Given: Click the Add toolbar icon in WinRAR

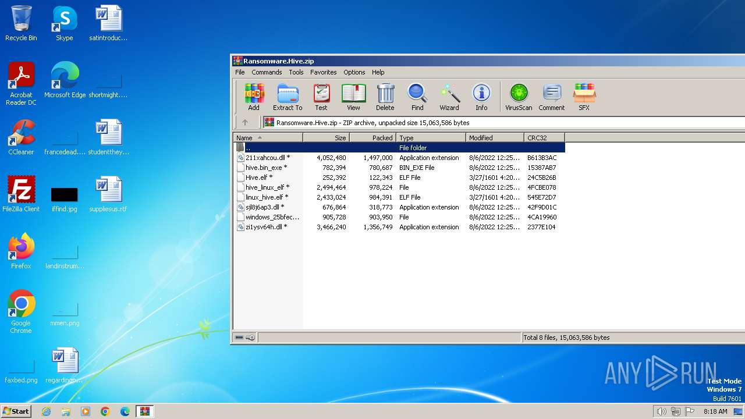Looking at the screenshot, I should pos(254,97).
